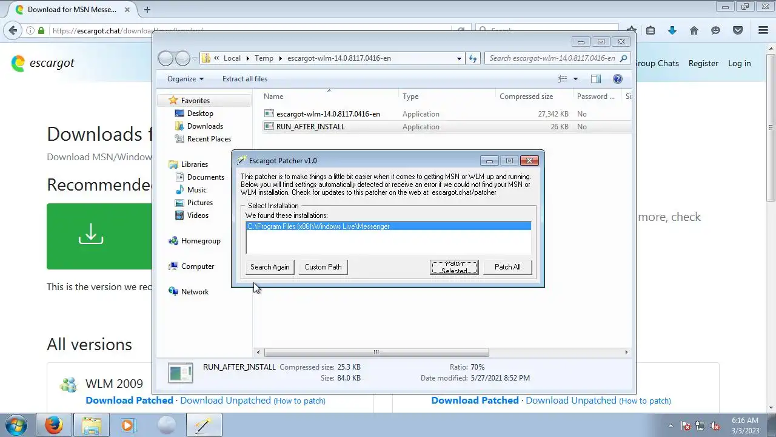Sort by the Type column header

pyautogui.click(x=410, y=97)
